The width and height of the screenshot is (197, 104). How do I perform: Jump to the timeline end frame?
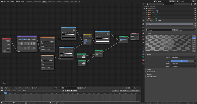pos(76,91)
